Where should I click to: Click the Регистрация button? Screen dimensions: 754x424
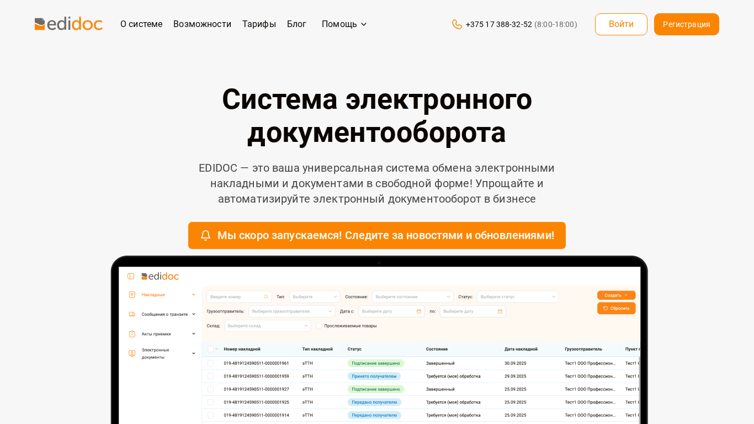coord(687,24)
